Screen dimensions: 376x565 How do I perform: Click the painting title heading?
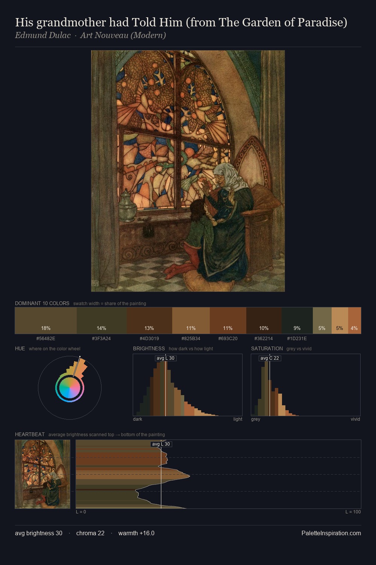[181, 22]
